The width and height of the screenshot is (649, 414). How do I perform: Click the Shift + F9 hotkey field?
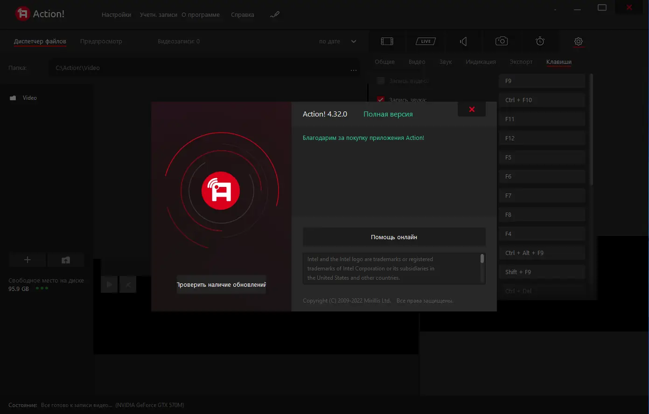[542, 272]
